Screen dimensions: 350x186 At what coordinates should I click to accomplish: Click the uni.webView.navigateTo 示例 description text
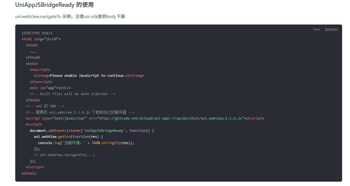pyautogui.click(x=70, y=17)
